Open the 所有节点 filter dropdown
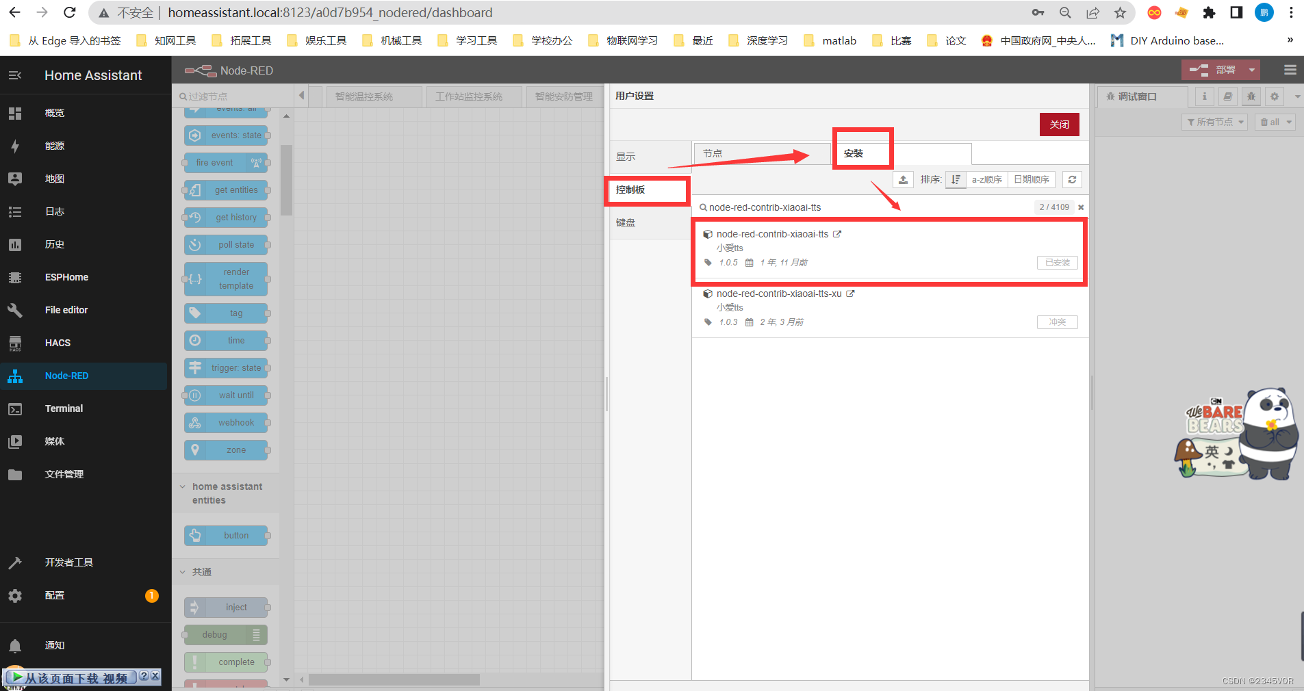This screenshot has height=691, width=1304. click(x=1215, y=122)
